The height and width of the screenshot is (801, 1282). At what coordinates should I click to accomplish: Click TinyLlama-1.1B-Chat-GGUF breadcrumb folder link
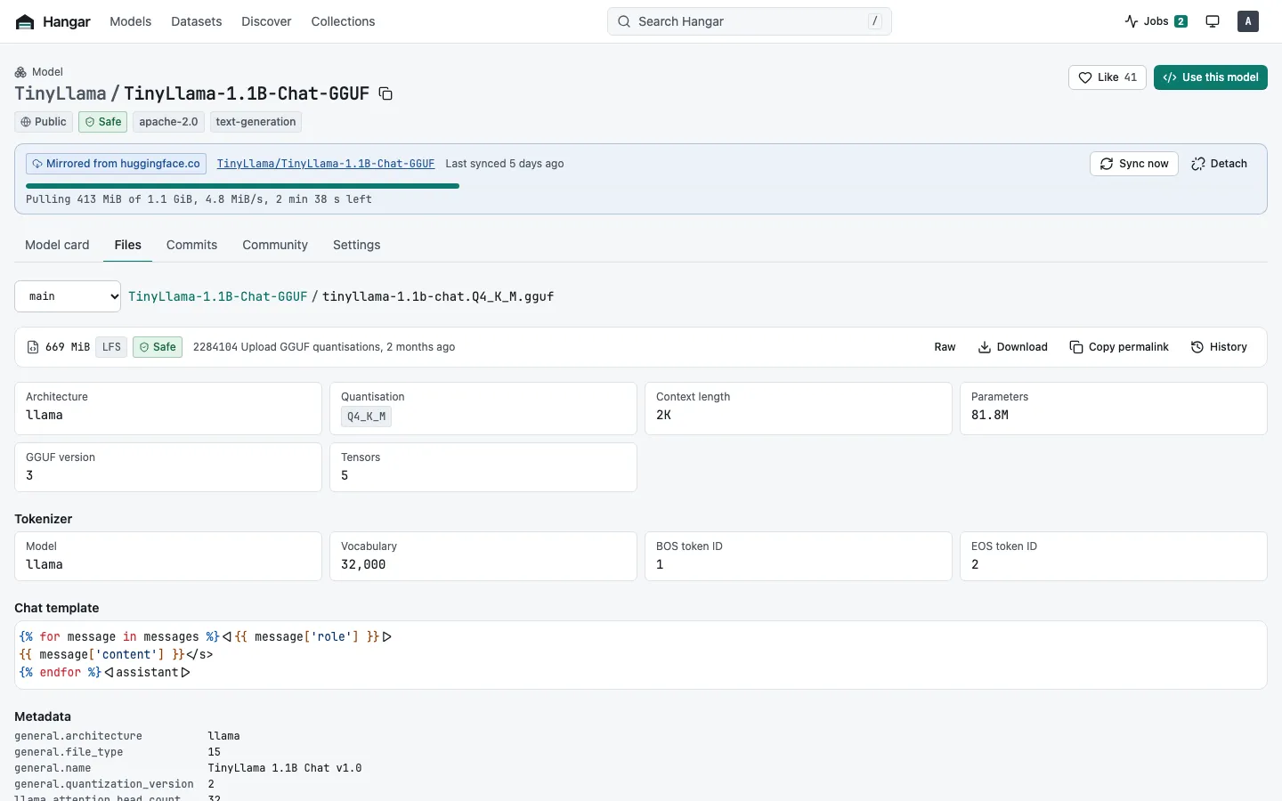[217, 296]
